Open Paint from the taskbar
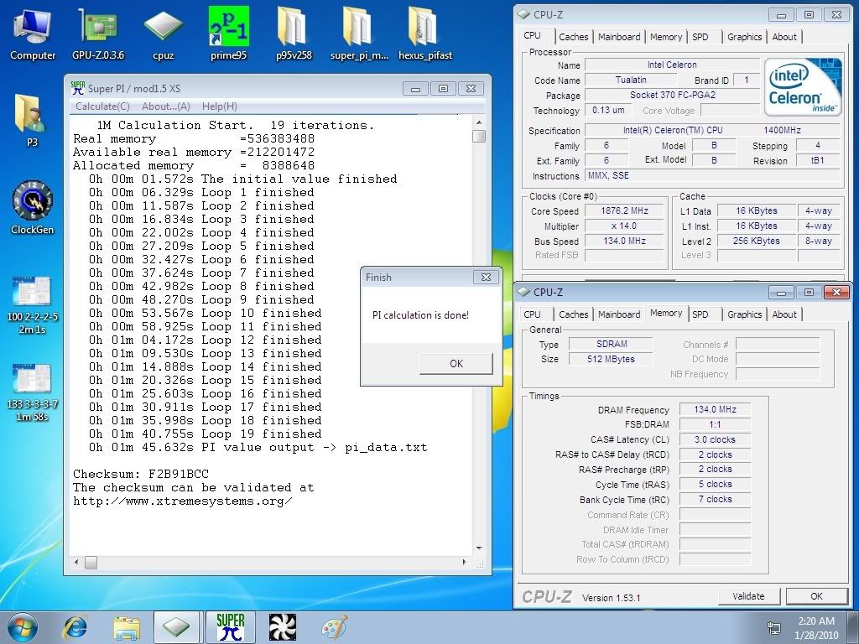The width and height of the screenshot is (859, 644). pos(334,627)
